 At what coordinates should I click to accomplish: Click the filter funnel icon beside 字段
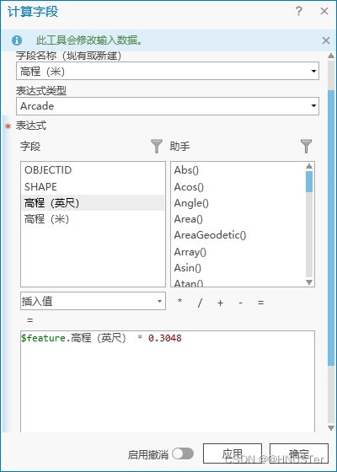point(157,146)
